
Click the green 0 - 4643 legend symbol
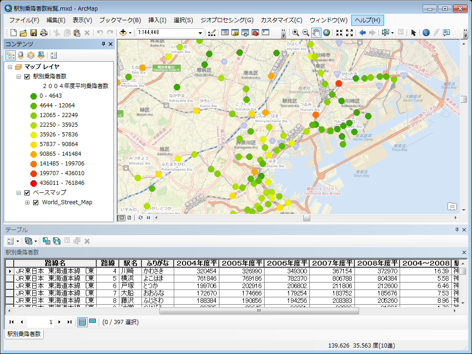pos(33,96)
